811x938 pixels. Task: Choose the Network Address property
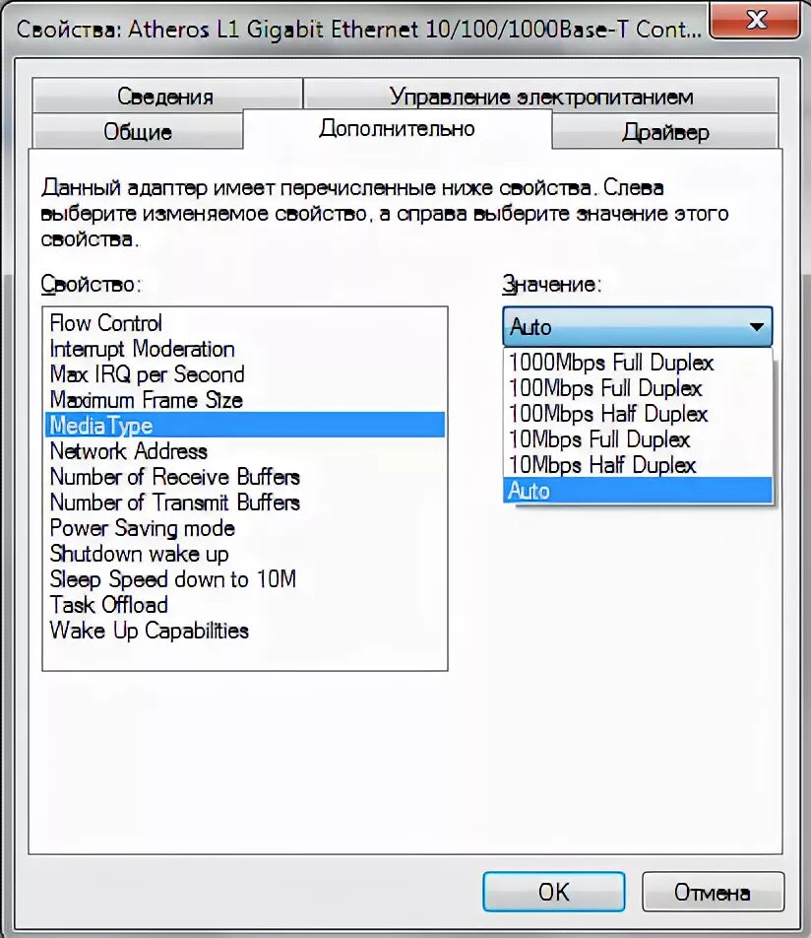pyautogui.click(x=245, y=451)
